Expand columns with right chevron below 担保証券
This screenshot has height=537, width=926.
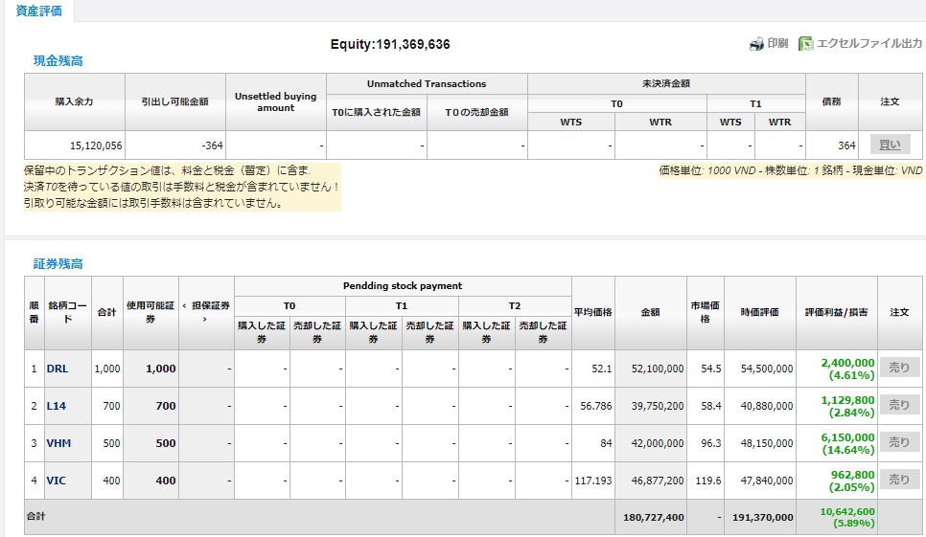pos(205,319)
